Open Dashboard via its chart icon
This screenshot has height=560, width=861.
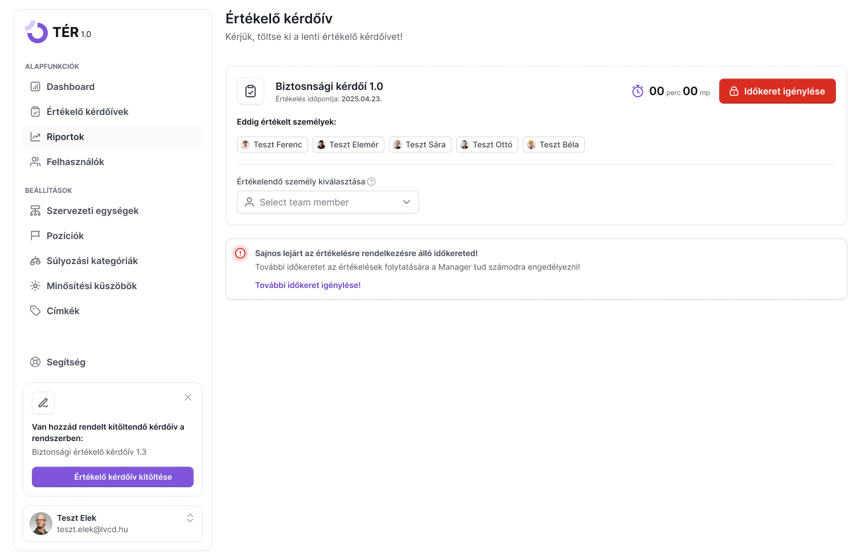point(35,87)
